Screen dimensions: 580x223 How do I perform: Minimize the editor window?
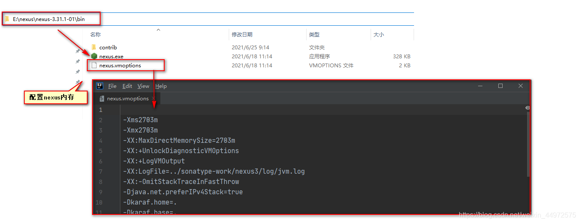tap(480, 86)
